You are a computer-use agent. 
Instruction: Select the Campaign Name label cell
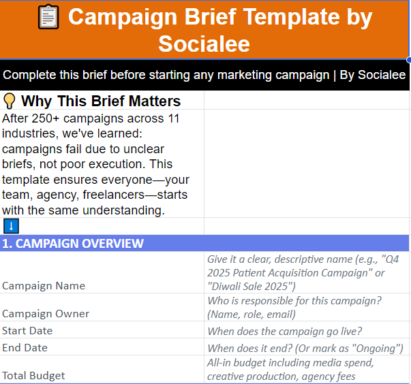click(102, 272)
